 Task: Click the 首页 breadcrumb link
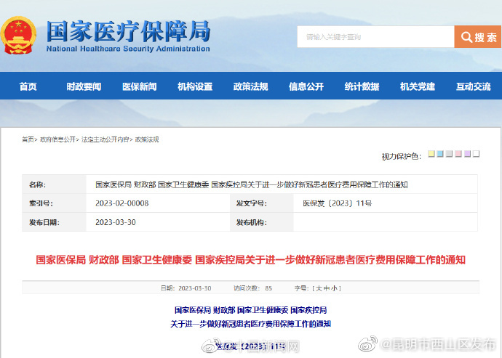[x=28, y=139]
